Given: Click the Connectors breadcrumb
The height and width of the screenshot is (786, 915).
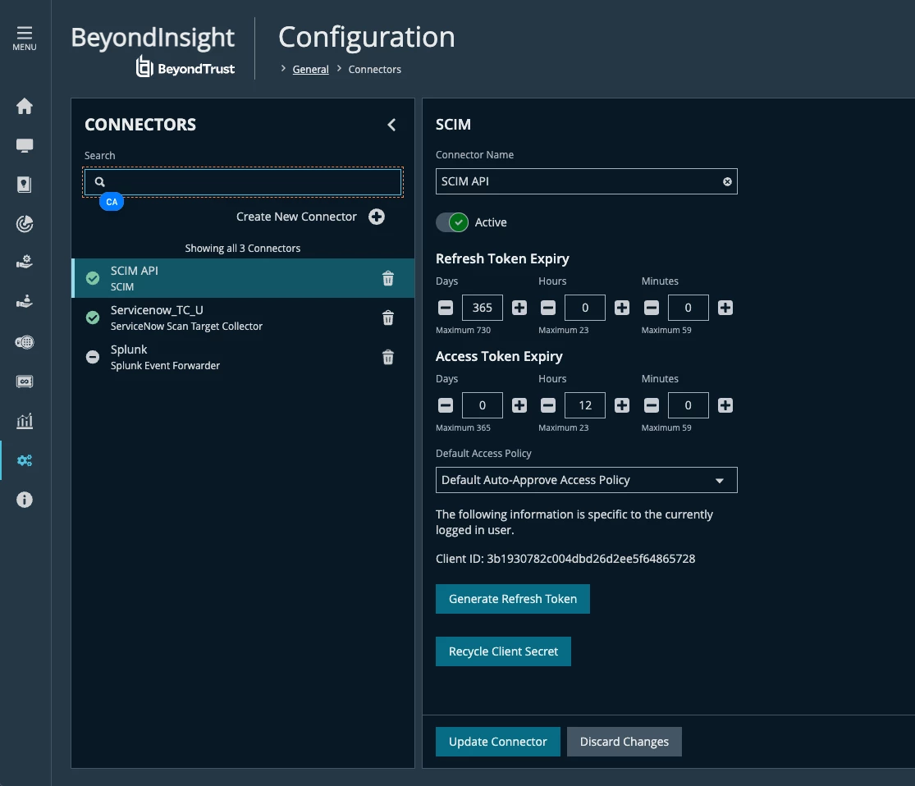Looking at the screenshot, I should pyautogui.click(x=375, y=70).
